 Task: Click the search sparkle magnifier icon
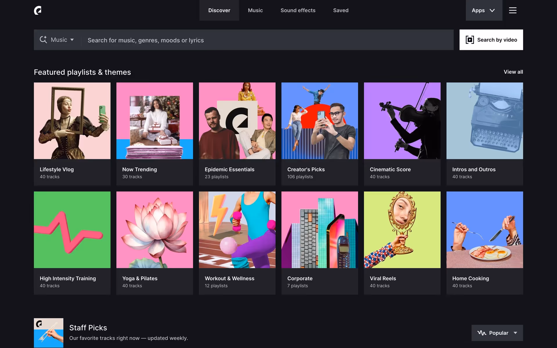tap(43, 40)
